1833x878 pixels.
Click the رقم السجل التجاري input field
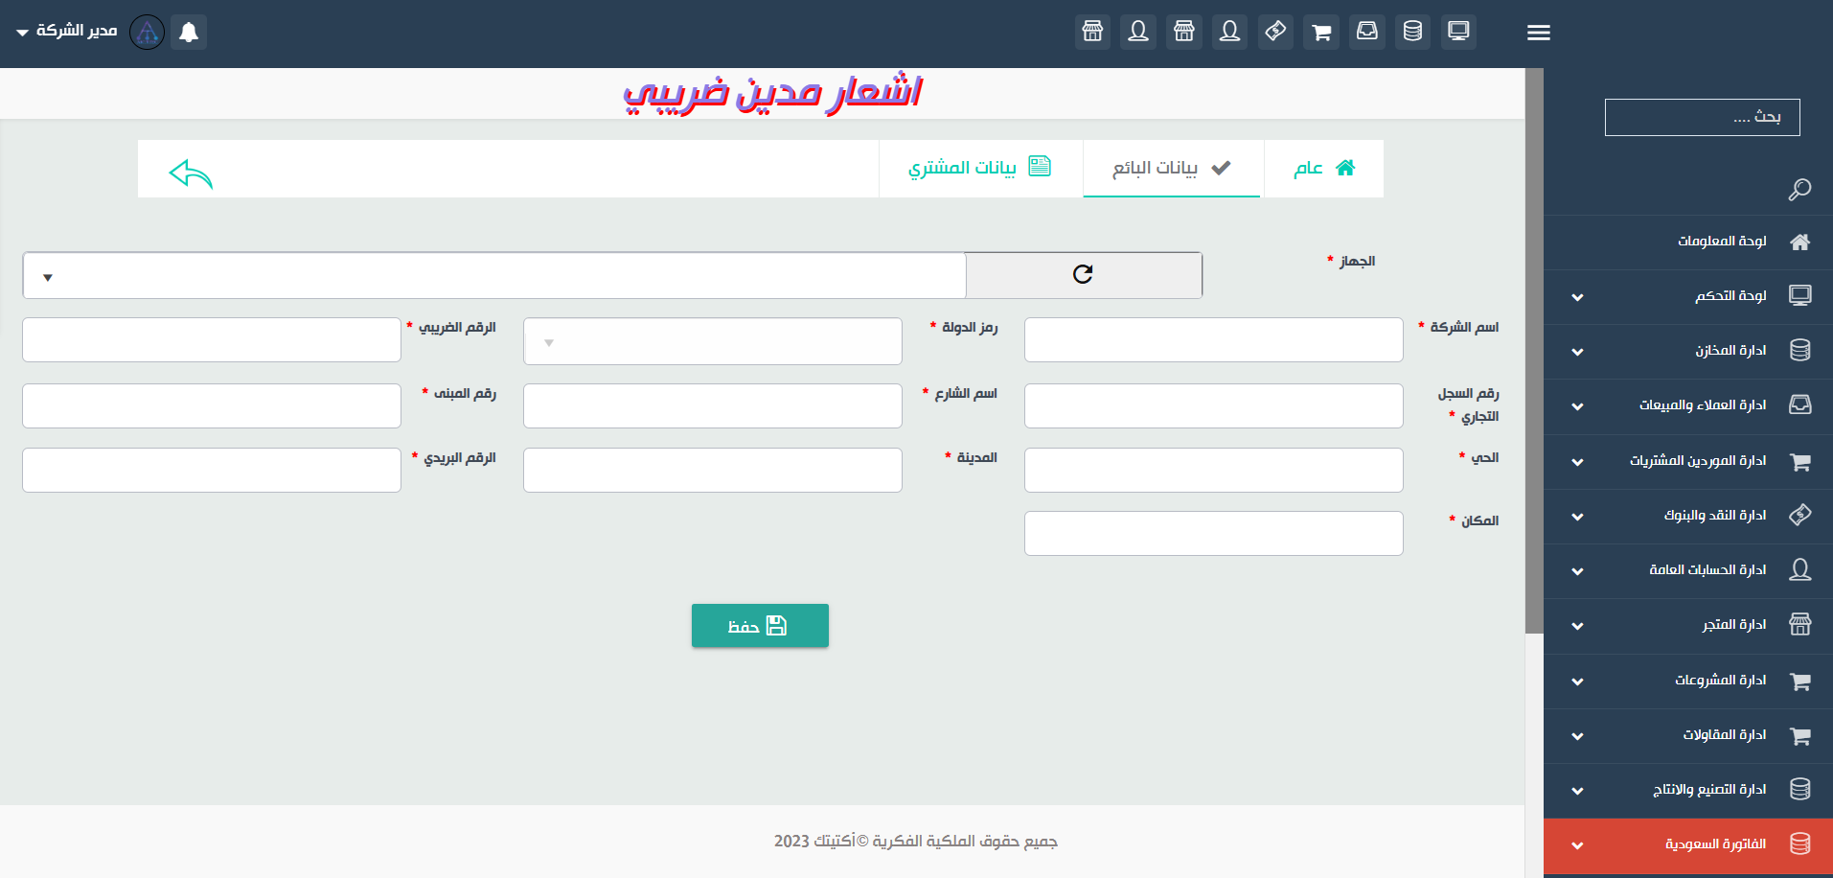(1213, 406)
